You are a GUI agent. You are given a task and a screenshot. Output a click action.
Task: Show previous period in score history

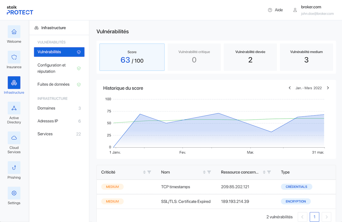(290, 88)
